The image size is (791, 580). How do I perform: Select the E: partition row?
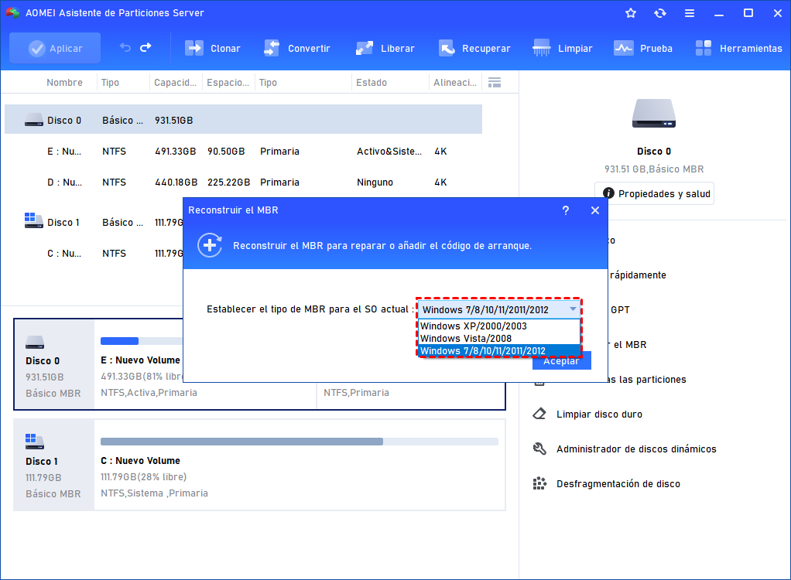click(243, 151)
